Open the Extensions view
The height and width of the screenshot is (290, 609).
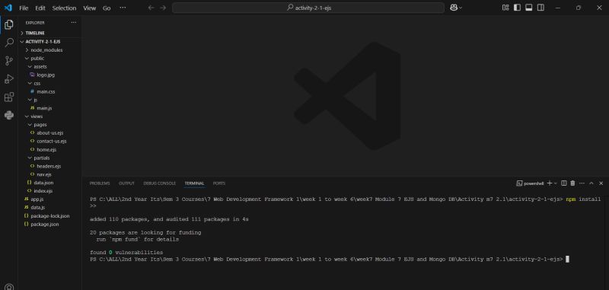click(9, 97)
